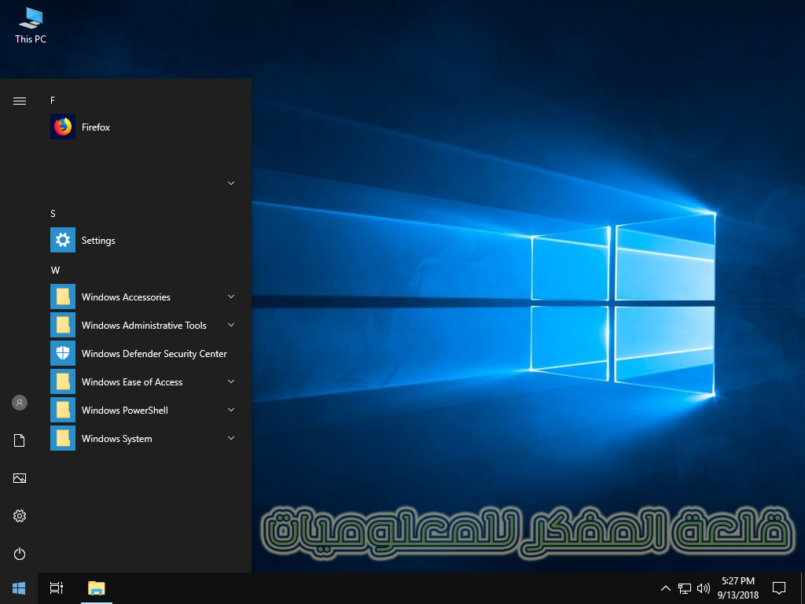Viewport: 805px width, 604px height.
Task: Open Pictures from the Start sidebar
Action: [x=20, y=478]
